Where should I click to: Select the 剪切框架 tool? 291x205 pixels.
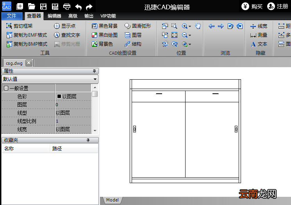coord(19,26)
